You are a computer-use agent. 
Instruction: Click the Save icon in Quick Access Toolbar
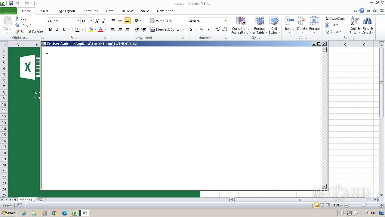click(11, 3)
